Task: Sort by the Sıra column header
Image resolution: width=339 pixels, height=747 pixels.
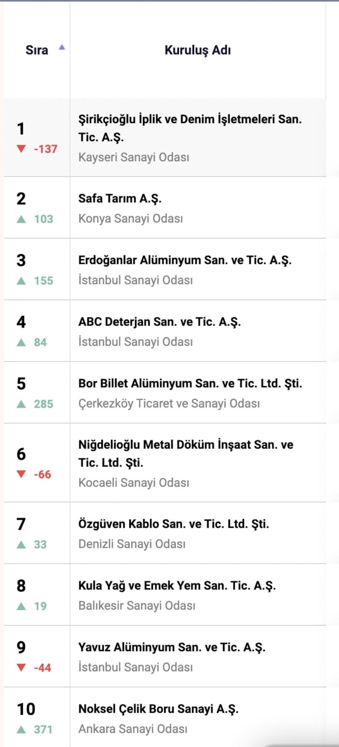Action: click(x=37, y=50)
